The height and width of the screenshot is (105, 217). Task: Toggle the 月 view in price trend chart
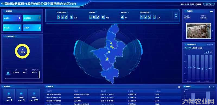pyautogui.click(x=211, y=52)
